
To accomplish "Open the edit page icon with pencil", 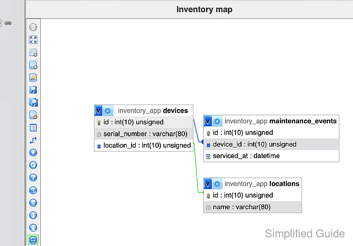I will pos(33,77).
